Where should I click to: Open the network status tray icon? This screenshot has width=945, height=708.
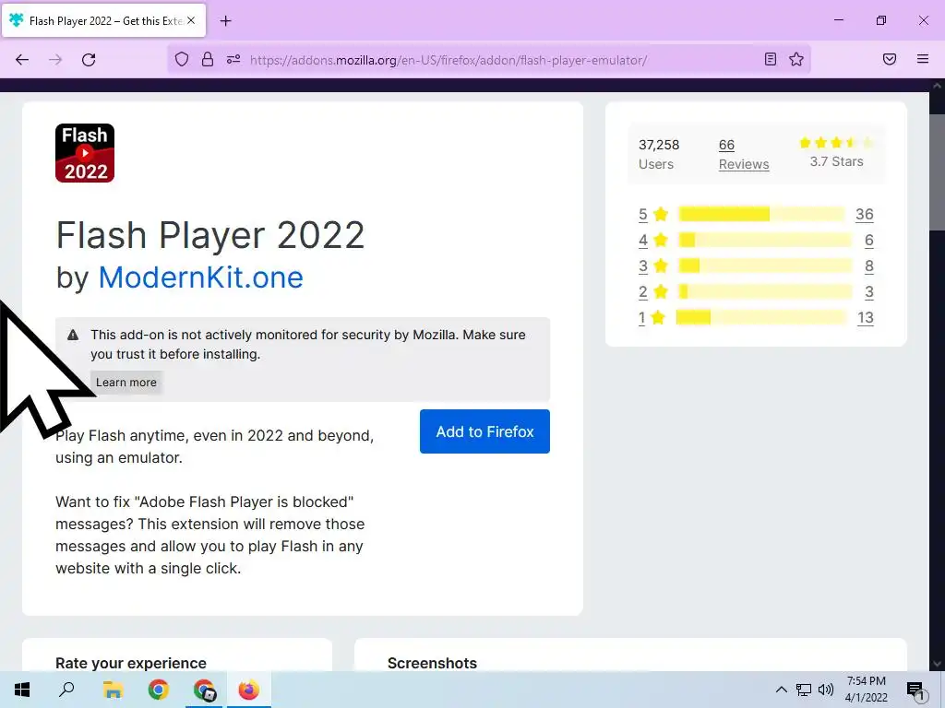pos(804,690)
